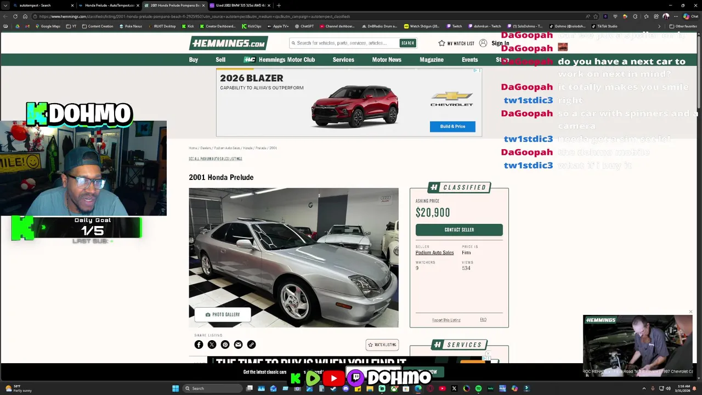702x395 pixels.
Task: Click the Hemmings.com logo
Action: coord(228,43)
